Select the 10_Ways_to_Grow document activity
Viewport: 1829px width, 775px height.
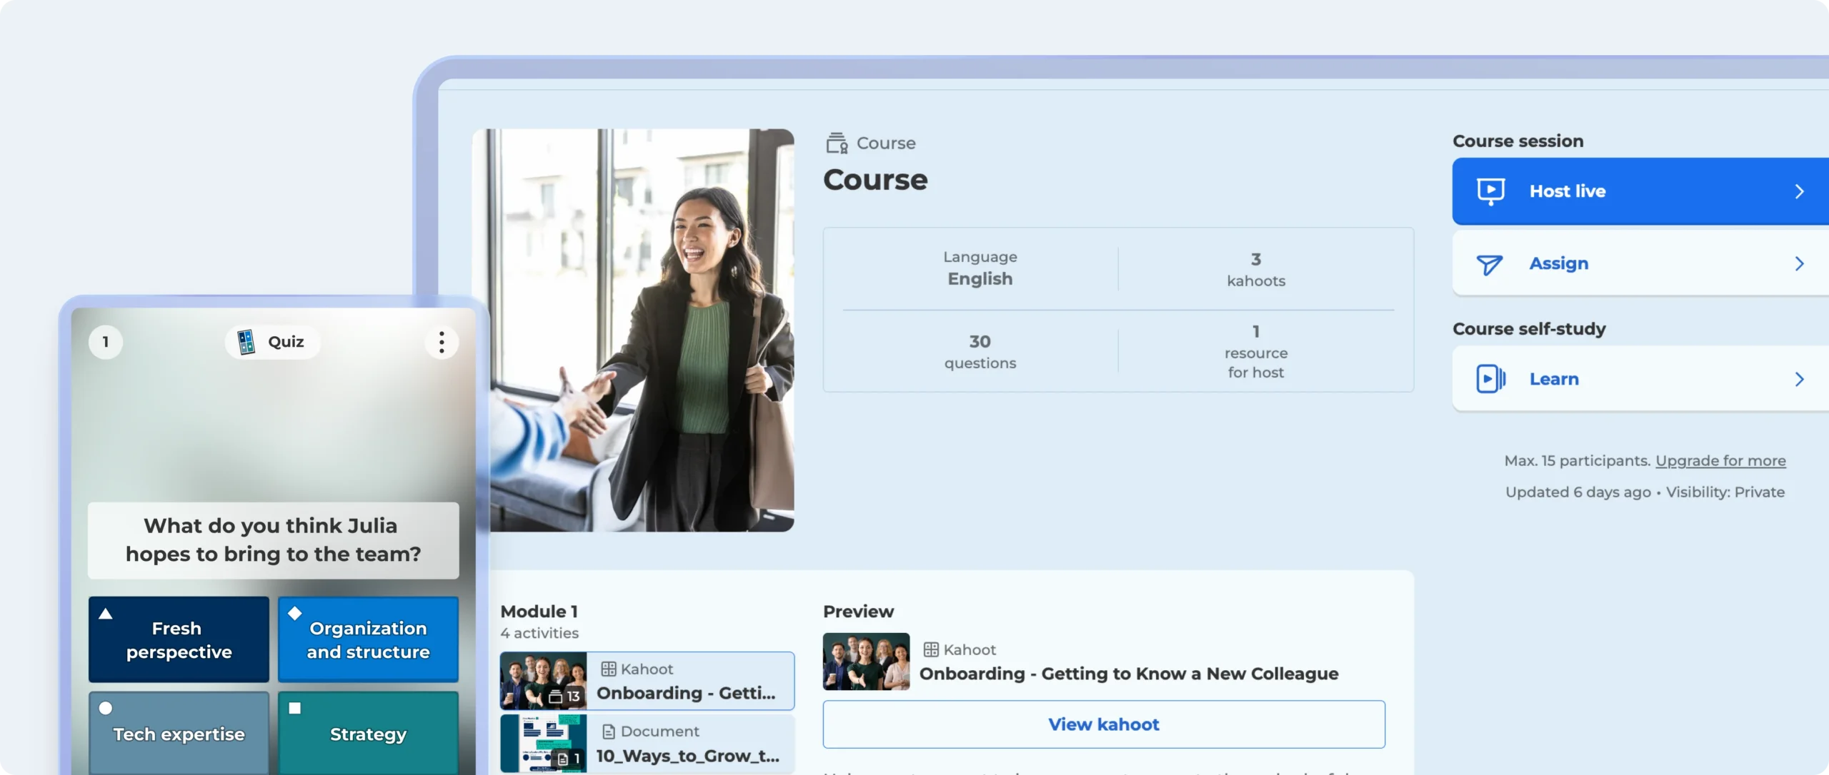(647, 744)
